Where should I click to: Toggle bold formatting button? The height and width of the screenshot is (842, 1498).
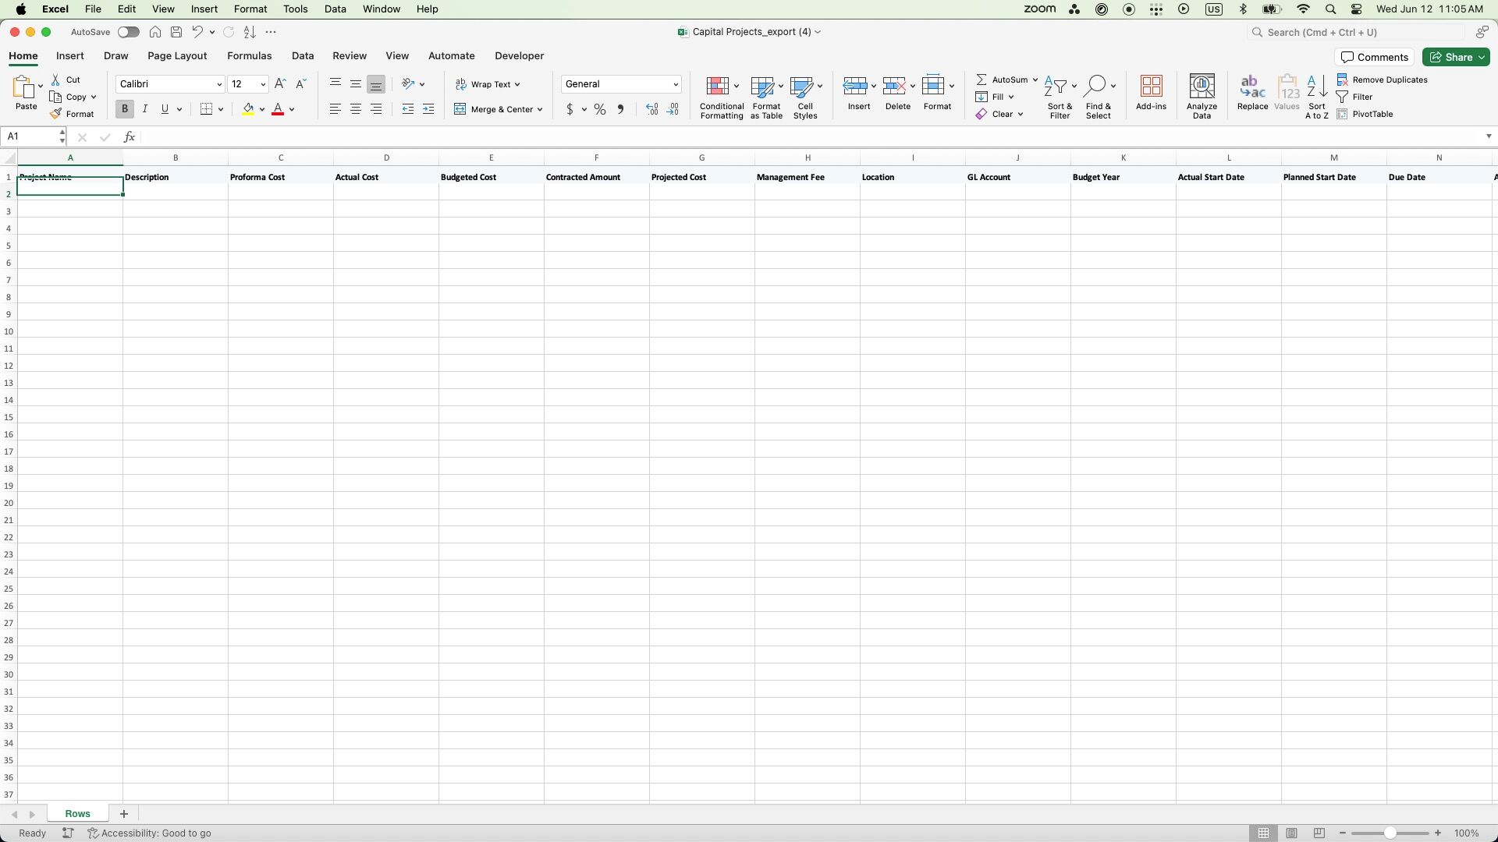(124, 109)
